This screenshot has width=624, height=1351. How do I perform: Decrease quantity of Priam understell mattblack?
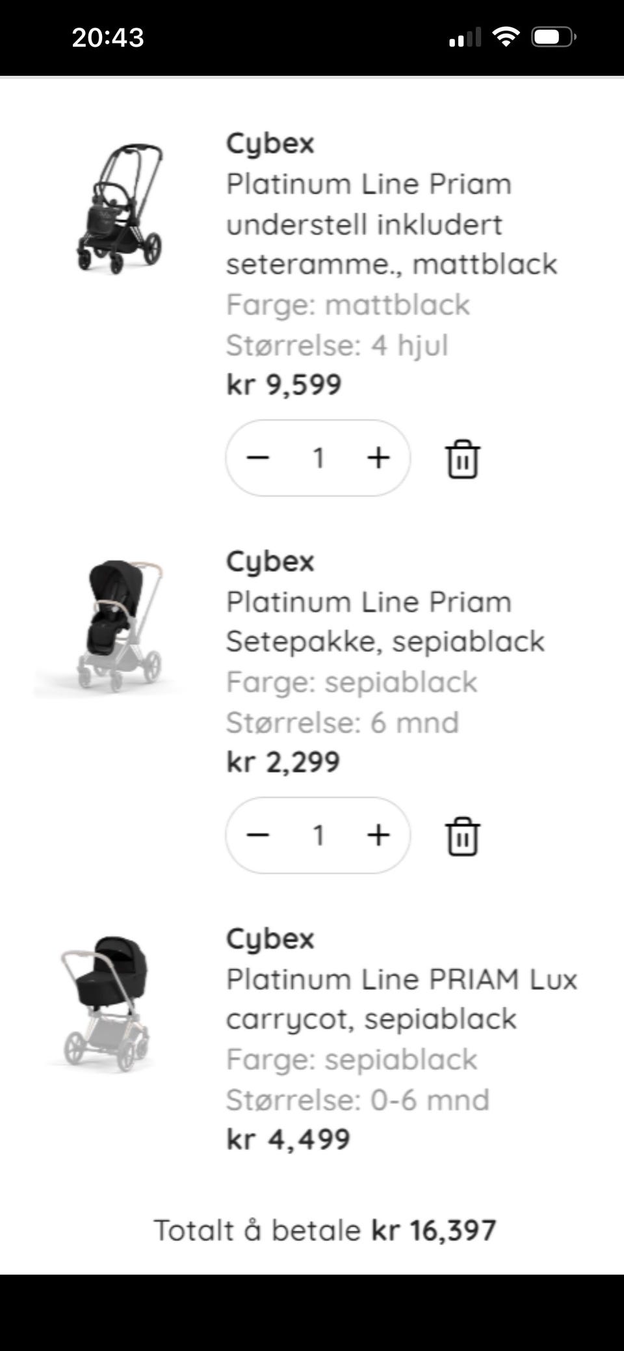(x=258, y=458)
